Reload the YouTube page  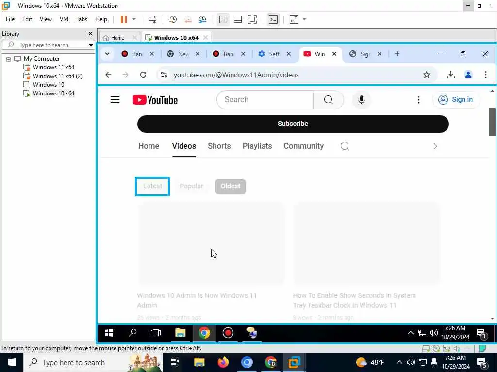(x=143, y=75)
